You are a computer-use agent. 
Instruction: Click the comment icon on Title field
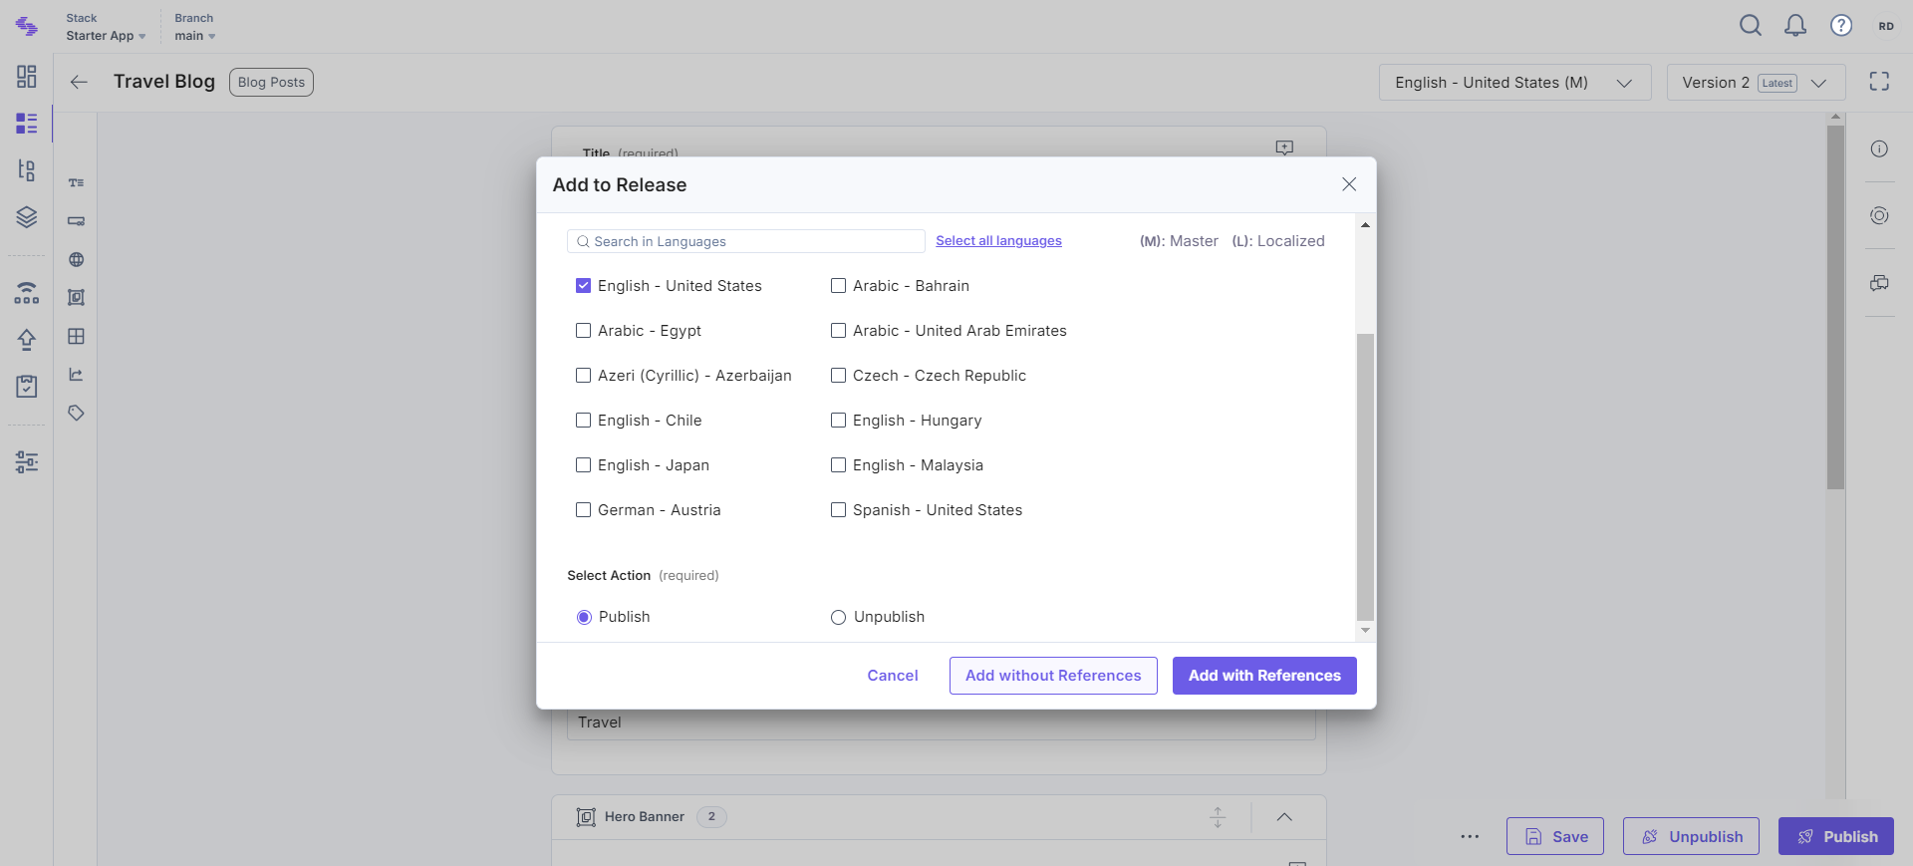pyautogui.click(x=1284, y=147)
